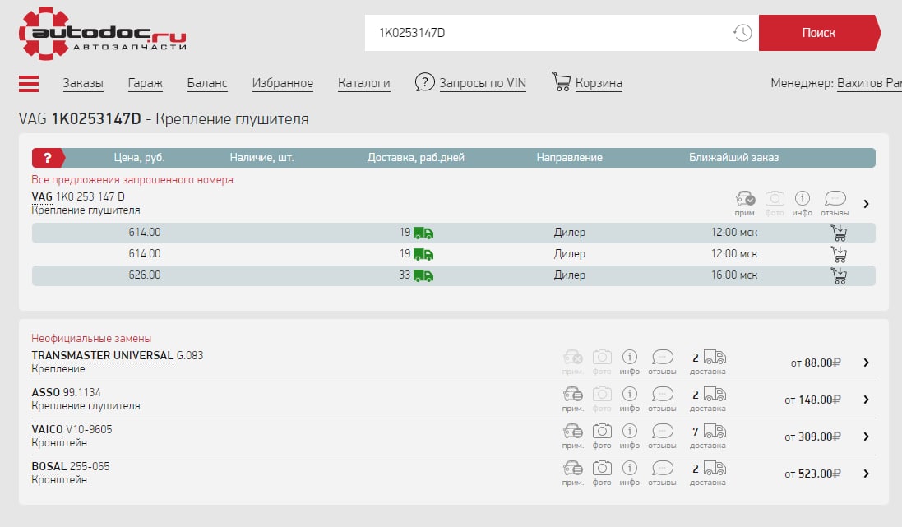The width and height of the screenshot is (902, 527).
Task: Open the Корзина link
Action: (599, 83)
